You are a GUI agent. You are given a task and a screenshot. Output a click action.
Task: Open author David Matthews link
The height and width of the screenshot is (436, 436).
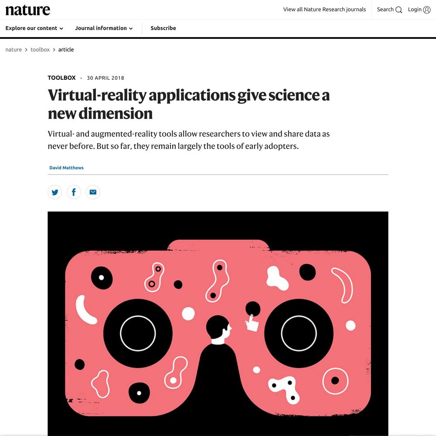click(66, 168)
